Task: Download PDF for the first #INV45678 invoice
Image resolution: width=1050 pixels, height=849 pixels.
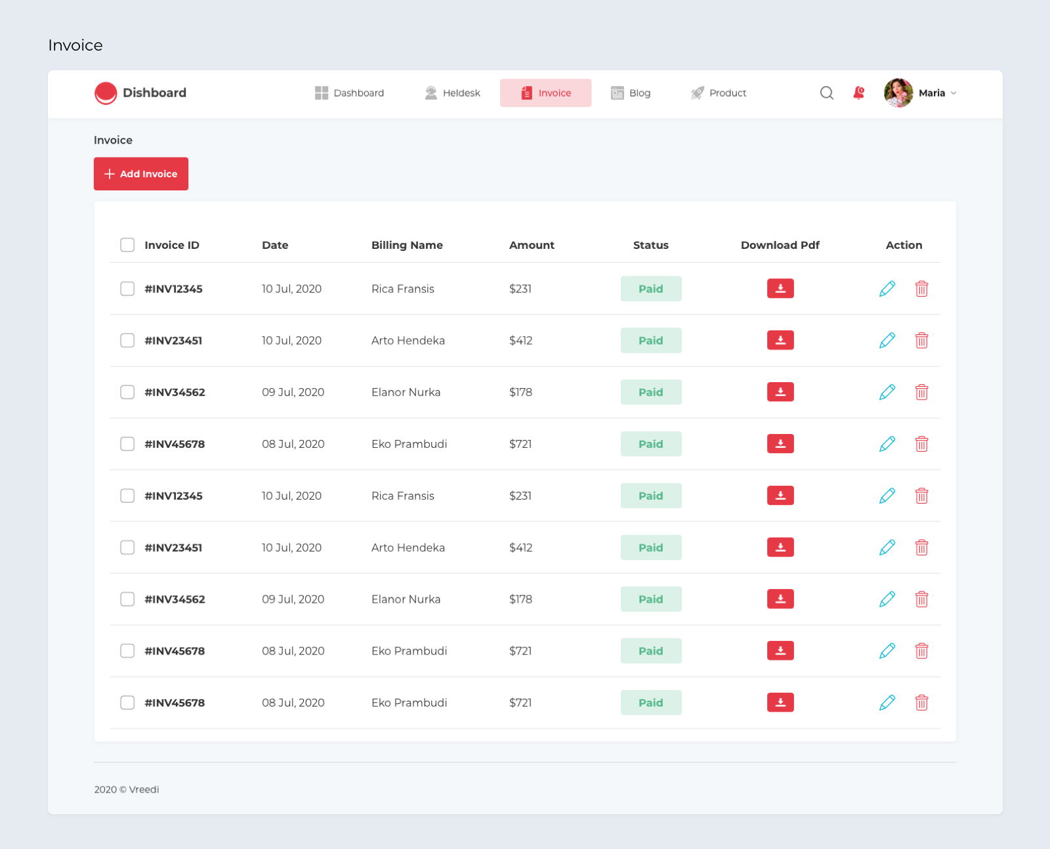Action: [780, 444]
